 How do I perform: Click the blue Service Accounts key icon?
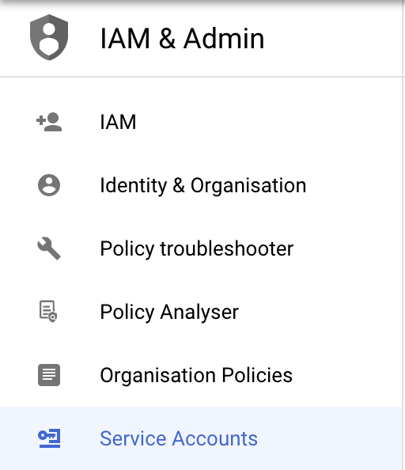coord(49,438)
